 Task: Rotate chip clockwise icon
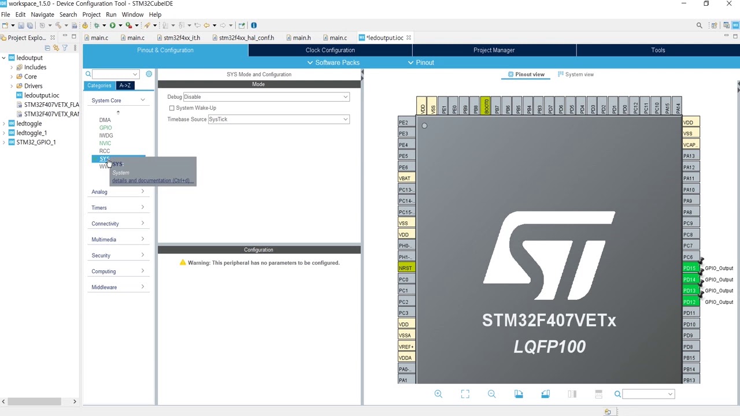(x=519, y=394)
